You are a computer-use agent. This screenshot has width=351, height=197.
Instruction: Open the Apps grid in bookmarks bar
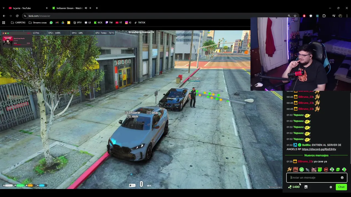pos(4,23)
